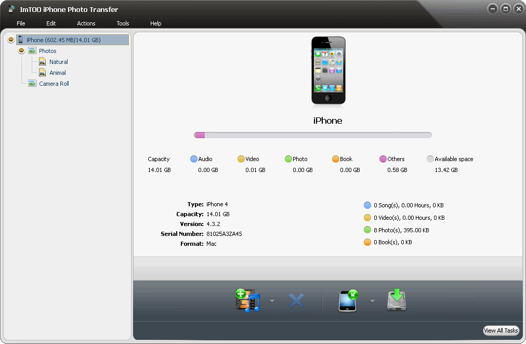Click the yellow Video legend dot

241,159
